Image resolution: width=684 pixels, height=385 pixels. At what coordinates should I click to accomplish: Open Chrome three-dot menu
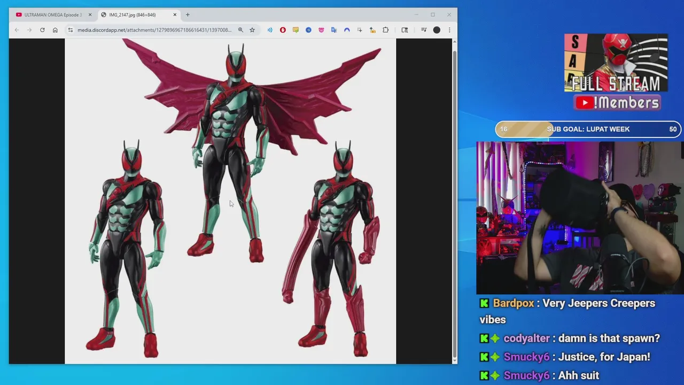[x=449, y=30]
